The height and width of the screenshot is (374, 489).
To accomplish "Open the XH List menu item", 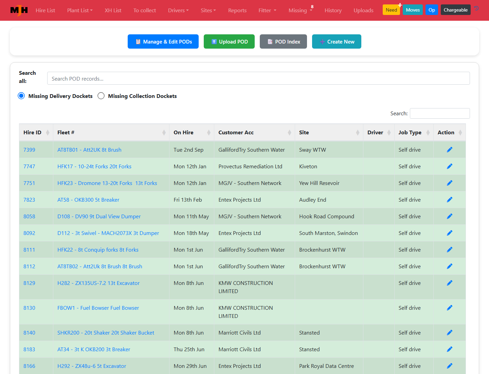I will coord(113,10).
